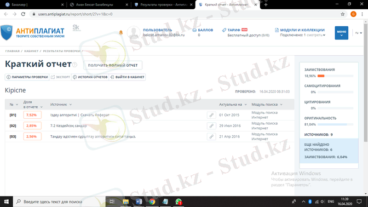The height and width of the screenshot is (207, 368).
Task: Go to ГЛАВНАЯ breadcrumb
Action: click(x=12, y=51)
